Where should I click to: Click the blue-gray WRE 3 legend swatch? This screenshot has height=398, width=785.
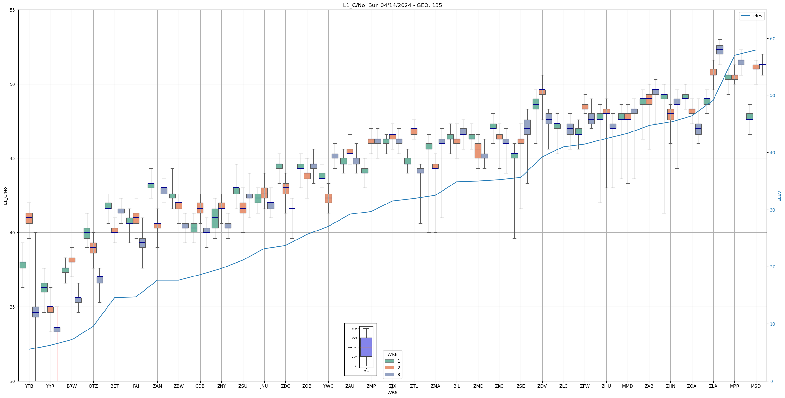click(389, 375)
